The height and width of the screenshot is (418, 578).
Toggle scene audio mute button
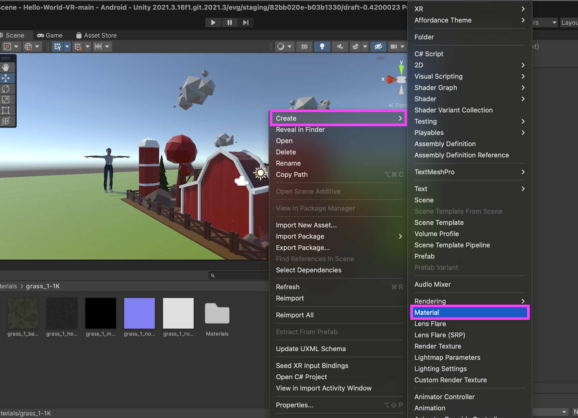click(340, 47)
